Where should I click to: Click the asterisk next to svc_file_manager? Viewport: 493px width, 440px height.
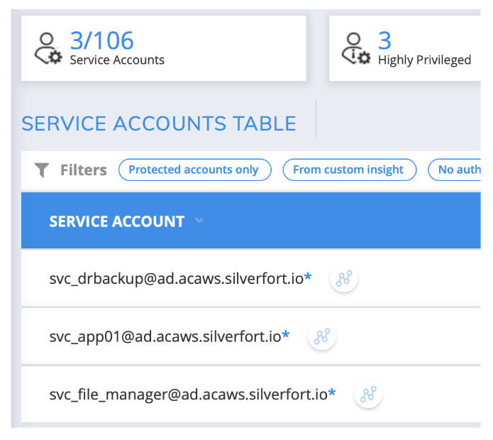[x=332, y=394]
